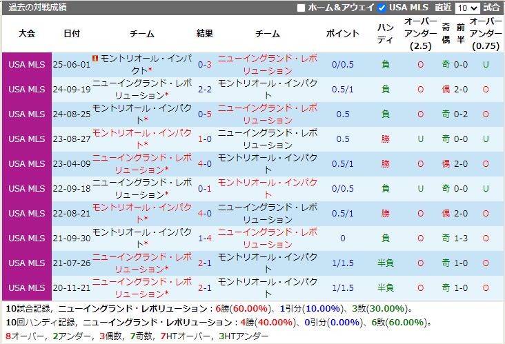
Task: Select away team モントリオール in 20-11-21 row
Action: tap(267, 287)
